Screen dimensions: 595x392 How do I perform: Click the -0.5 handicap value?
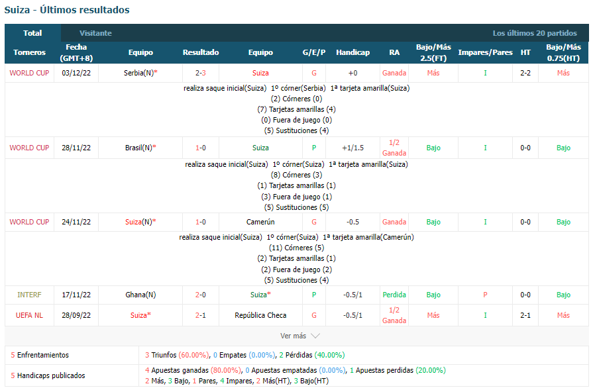click(353, 222)
